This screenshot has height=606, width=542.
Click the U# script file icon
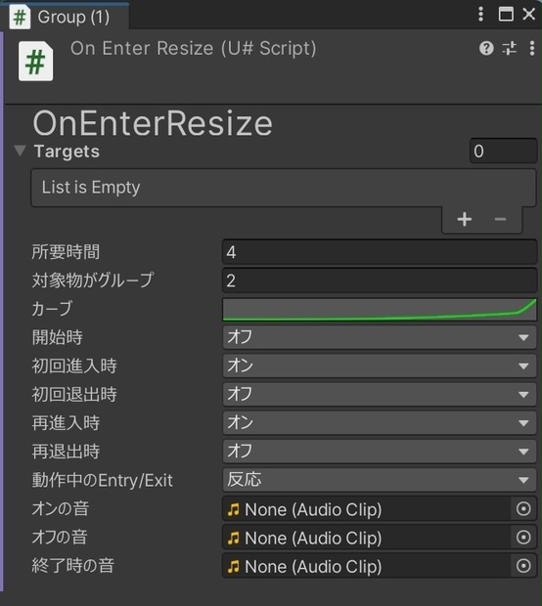click(x=35, y=61)
